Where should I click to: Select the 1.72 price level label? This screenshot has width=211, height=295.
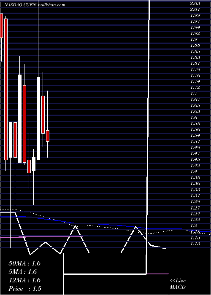[x=195, y=88]
